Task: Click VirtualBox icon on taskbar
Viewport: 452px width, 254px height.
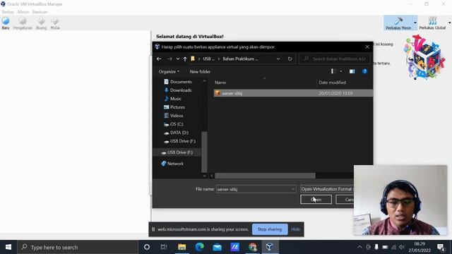Action: (270, 247)
